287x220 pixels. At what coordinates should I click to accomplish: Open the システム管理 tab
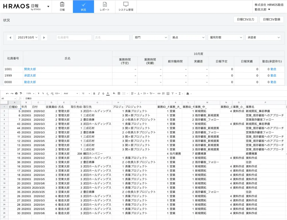[126, 7]
